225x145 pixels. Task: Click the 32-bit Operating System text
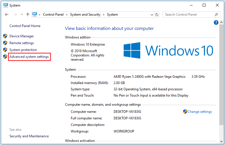point(148,89)
